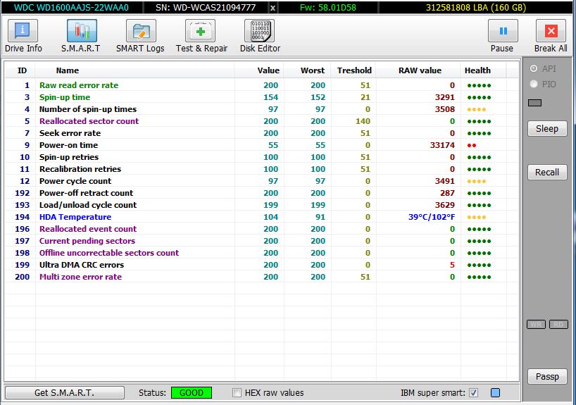Select the Multi zone error rate row

[262, 277]
